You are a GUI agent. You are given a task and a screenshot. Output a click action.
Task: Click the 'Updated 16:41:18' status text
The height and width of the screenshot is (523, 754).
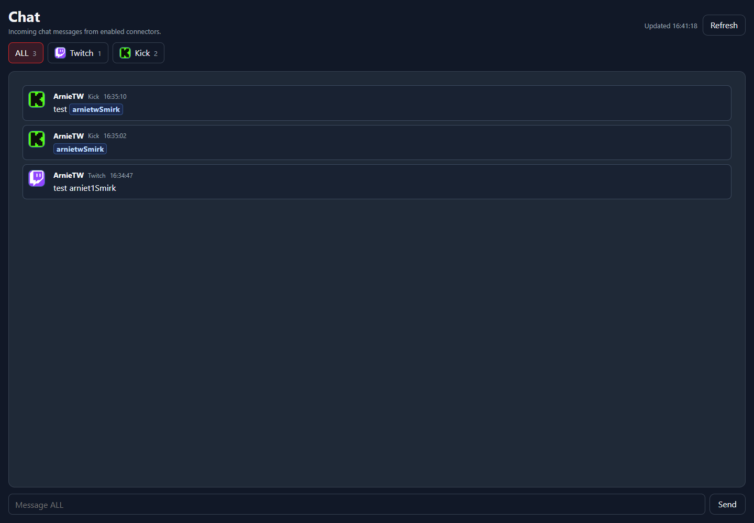(x=671, y=26)
